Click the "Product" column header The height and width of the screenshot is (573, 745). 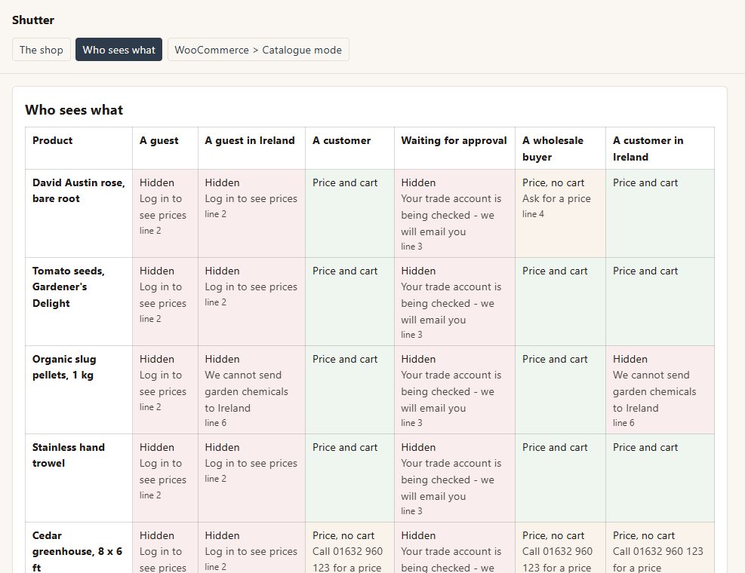79,148
